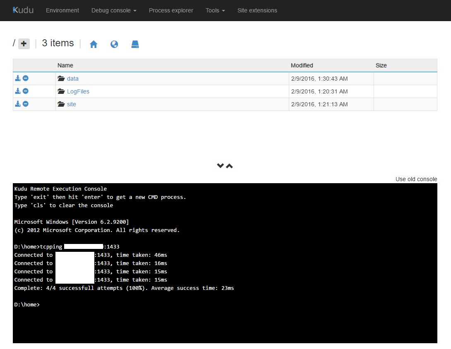Click folder icon next to LogFiles
The width and height of the screenshot is (451, 349).
tap(61, 91)
